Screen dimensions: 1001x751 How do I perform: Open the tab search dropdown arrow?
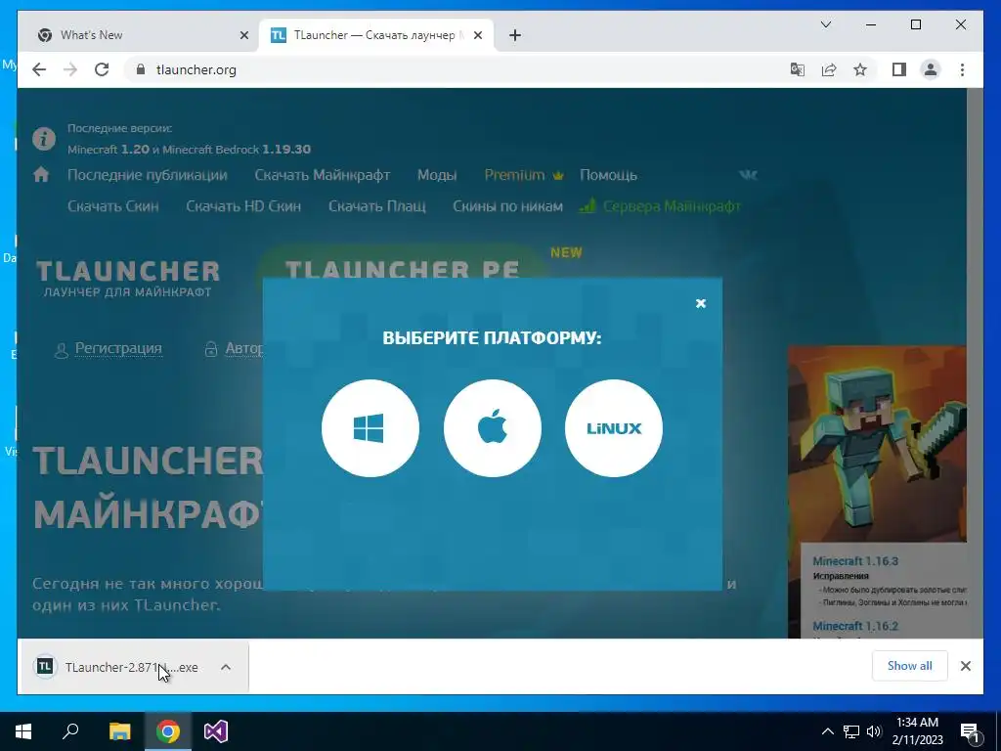coord(826,24)
